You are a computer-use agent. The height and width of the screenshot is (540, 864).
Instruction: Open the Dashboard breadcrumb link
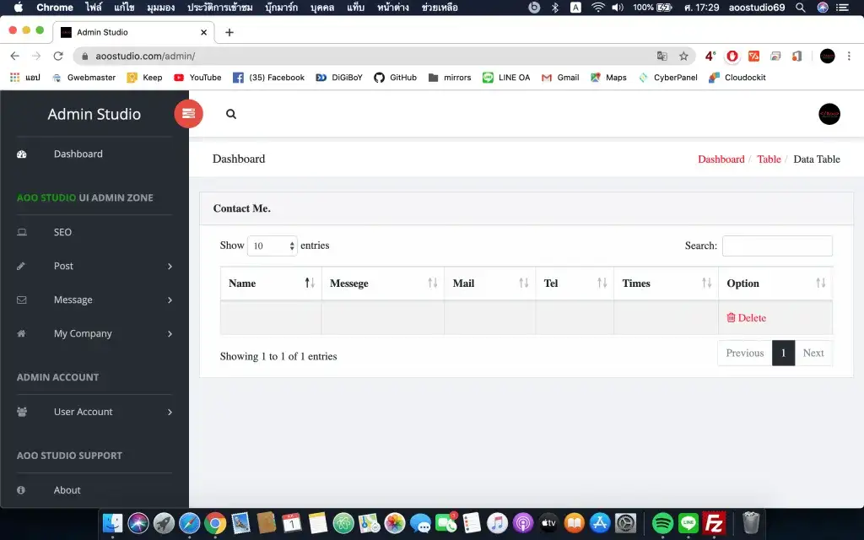pyautogui.click(x=721, y=159)
